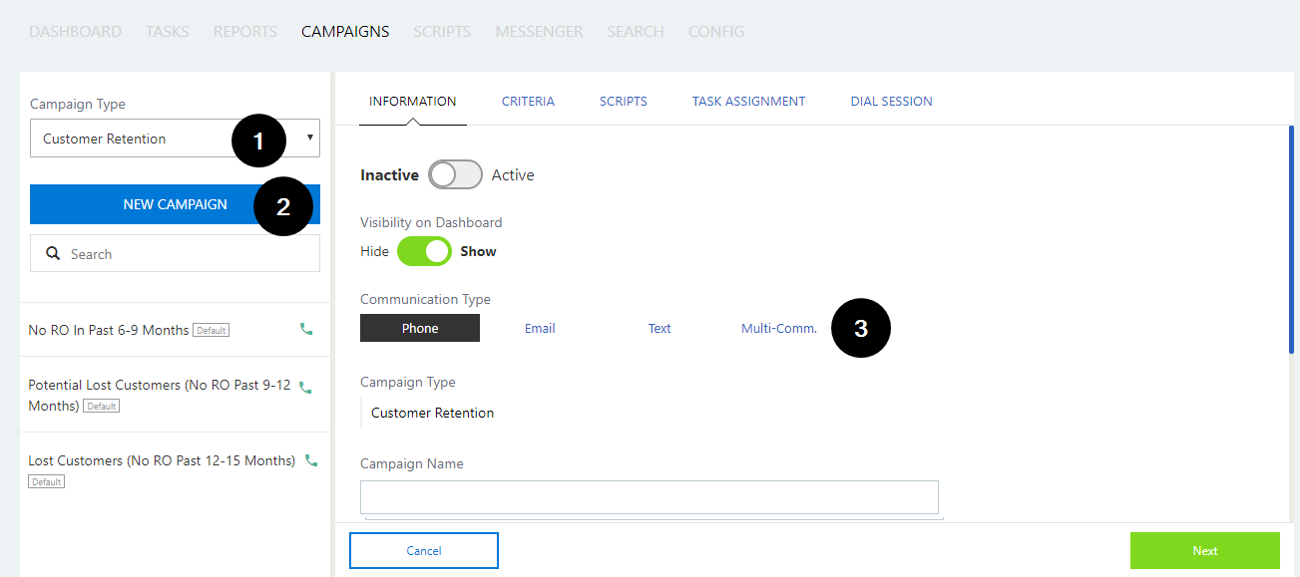Pick Multi-Comm. communication type
The width and height of the screenshot is (1300, 577).
tap(778, 328)
